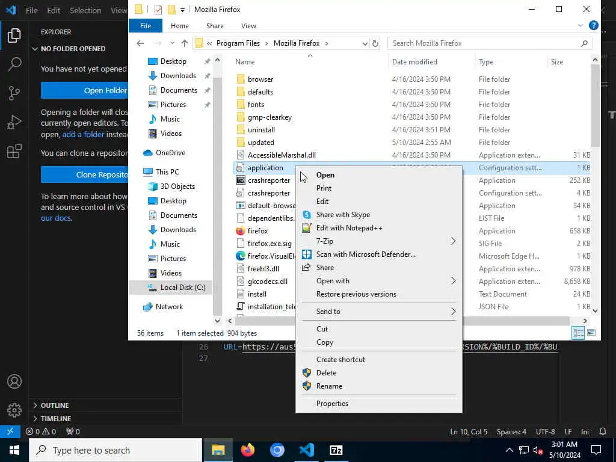Open the Share ribbon tab
Image resolution: width=616 pixels, height=462 pixels.
215,26
